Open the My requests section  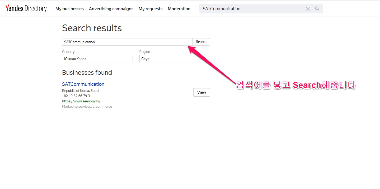pyautogui.click(x=151, y=9)
